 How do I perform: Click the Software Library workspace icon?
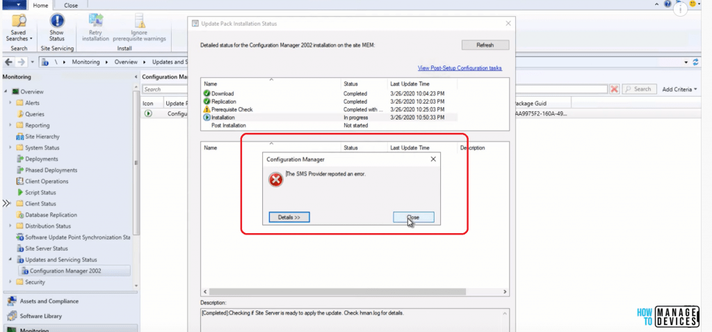point(12,316)
